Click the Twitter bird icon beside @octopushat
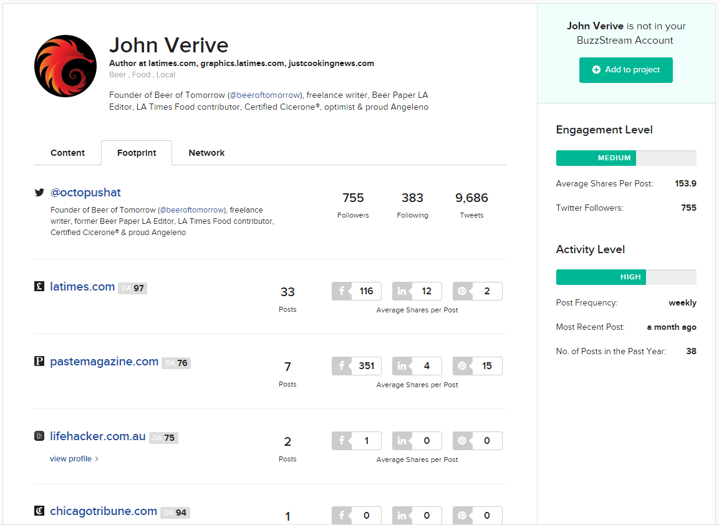Image resolution: width=719 pixels, height=525 pixels. tap(39, 193)
